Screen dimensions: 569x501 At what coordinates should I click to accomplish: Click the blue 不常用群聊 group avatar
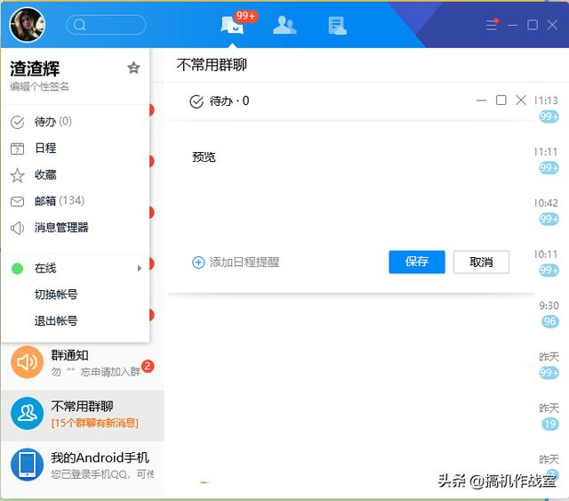(x=28, y=414)
